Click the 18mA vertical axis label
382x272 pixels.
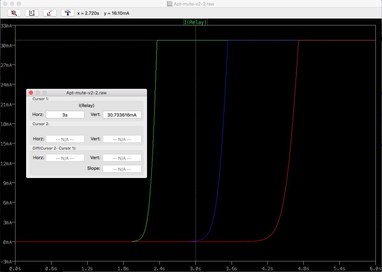coord(6,124)
